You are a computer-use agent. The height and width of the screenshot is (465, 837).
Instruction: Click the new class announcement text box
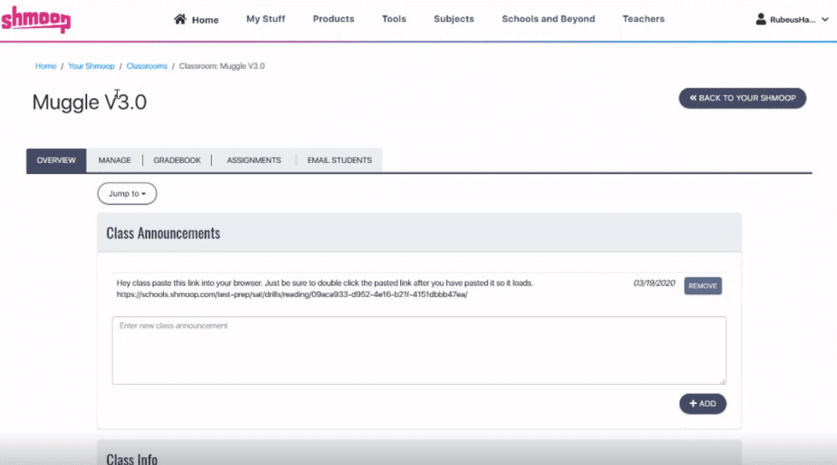point(419,350)
